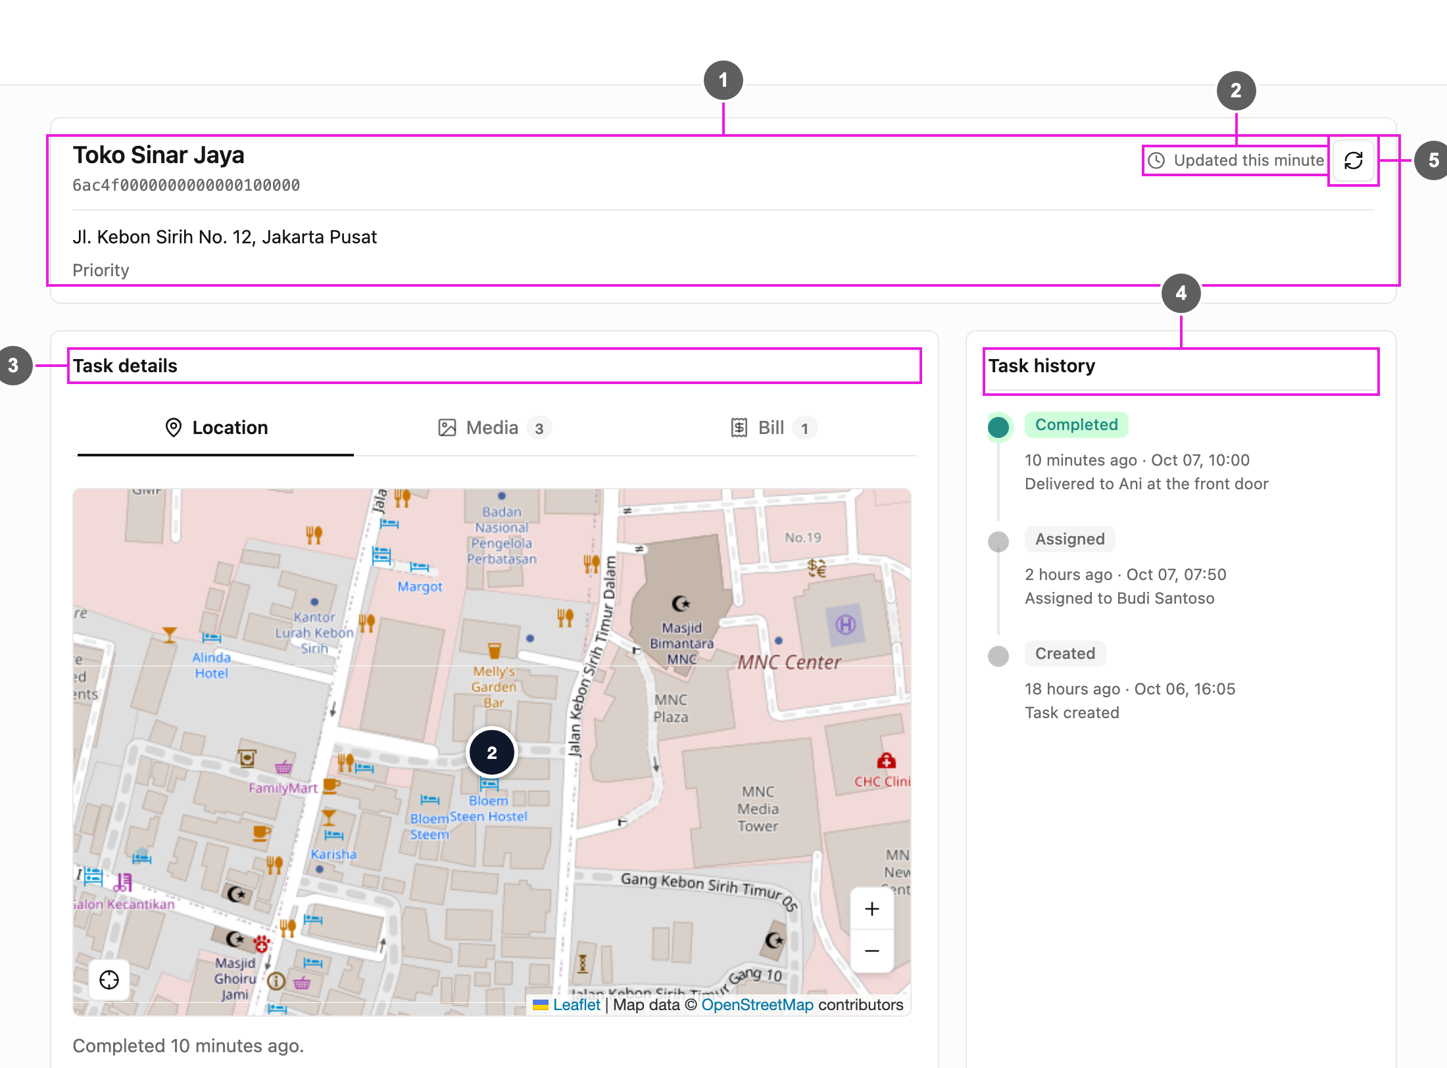This screenshot has height=1068, width=1447.
Task: Open the Leaflet link
Action: [576, 1005]
